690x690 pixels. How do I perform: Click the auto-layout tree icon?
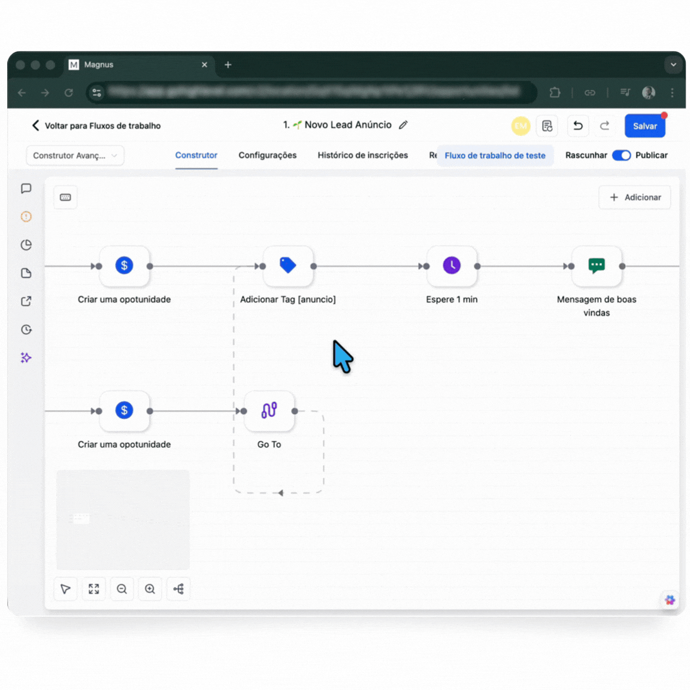pyautogui.click(x=178, y=589)
